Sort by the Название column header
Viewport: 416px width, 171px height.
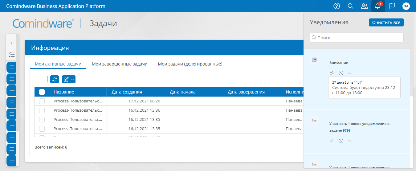(x=78, y=92)
